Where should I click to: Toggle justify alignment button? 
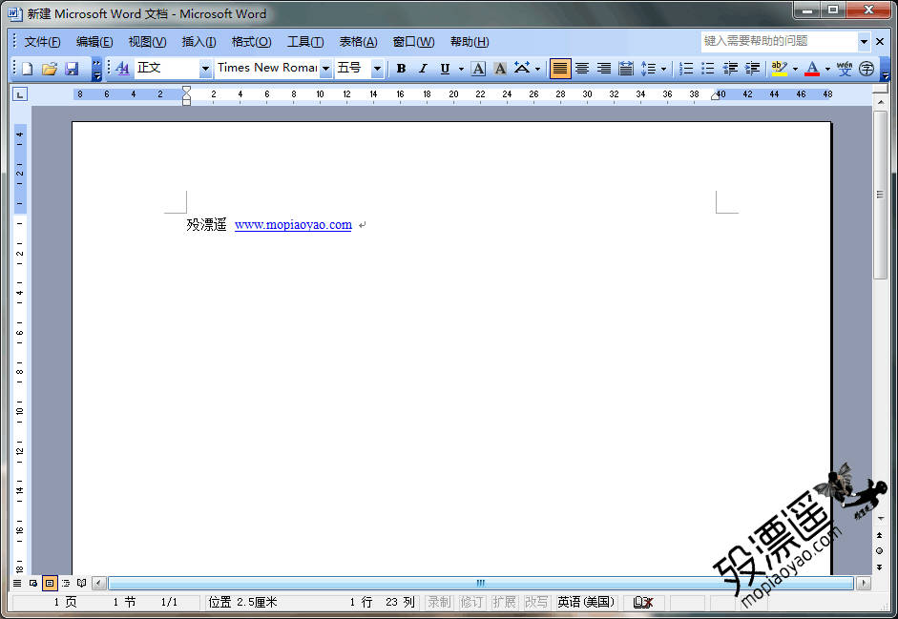(560, 69)
